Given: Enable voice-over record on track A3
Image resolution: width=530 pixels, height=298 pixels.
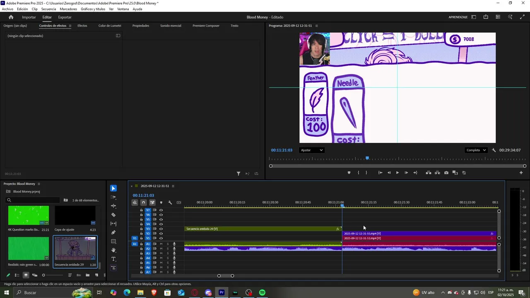Looking at the screenshot, I should pos(174,253).
